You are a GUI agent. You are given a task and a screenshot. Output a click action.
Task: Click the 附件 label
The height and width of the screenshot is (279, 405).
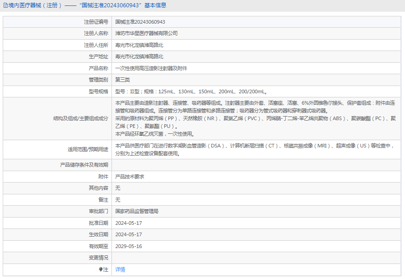(103, 177)
